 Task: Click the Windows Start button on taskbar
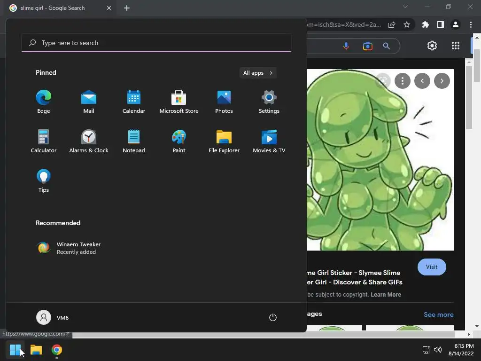(15, 350)
